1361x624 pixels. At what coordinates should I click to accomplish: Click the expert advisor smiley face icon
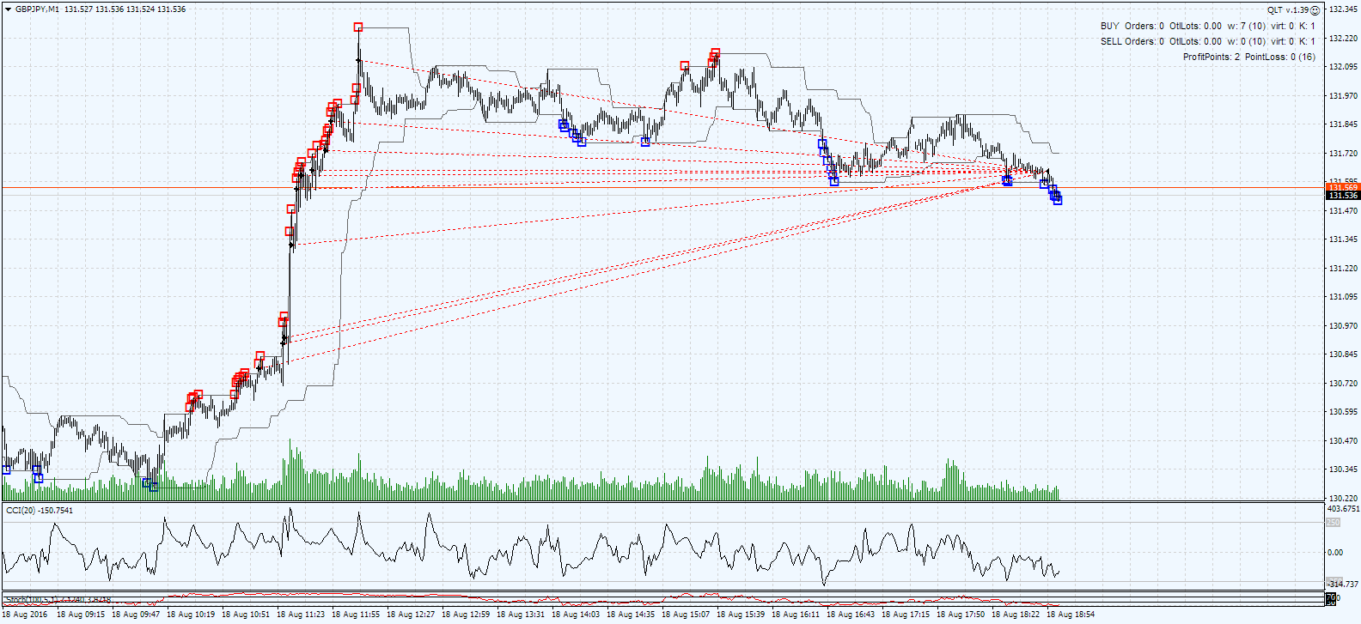coord(1315,10)
